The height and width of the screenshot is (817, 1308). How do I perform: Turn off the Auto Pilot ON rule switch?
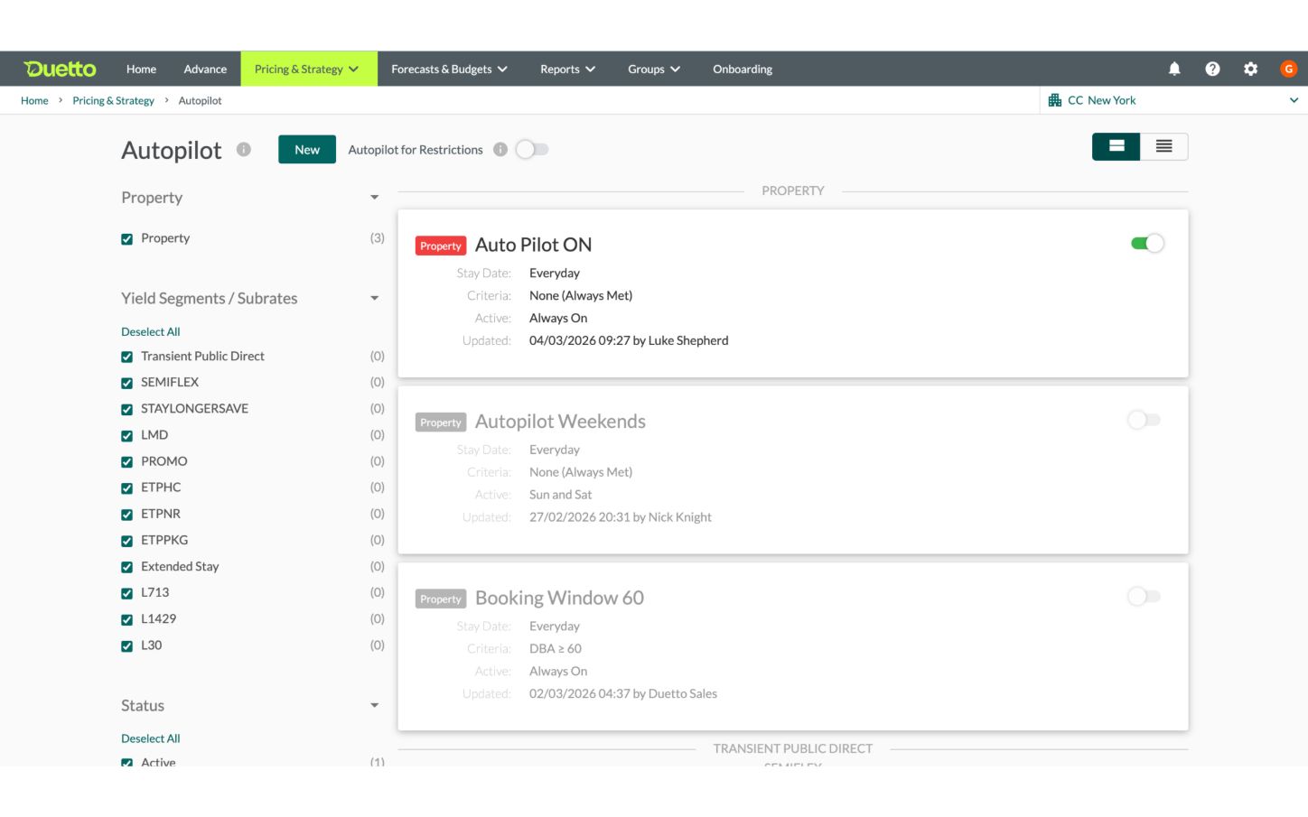[x=1147, y=243]
